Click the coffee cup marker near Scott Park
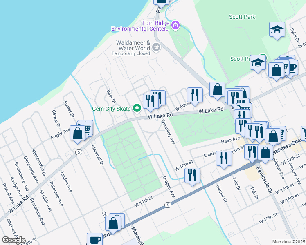Viewport: 306px width, 245px height. pos(293,68)
